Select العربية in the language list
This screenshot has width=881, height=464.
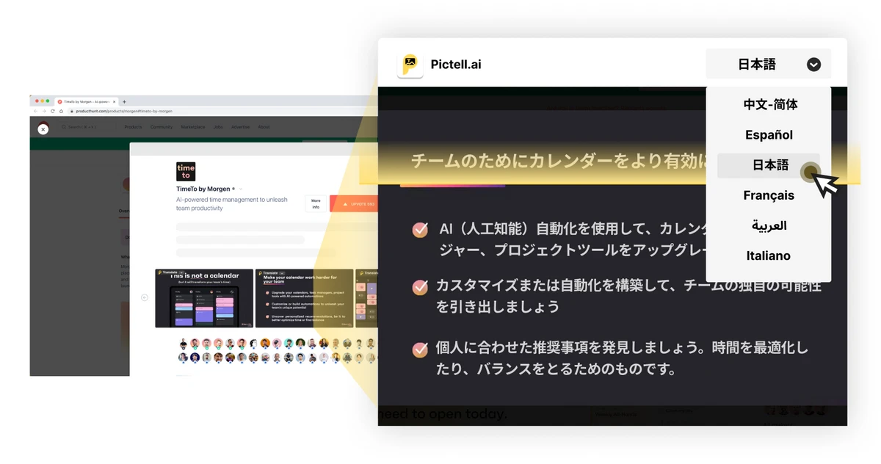[769, 225]
